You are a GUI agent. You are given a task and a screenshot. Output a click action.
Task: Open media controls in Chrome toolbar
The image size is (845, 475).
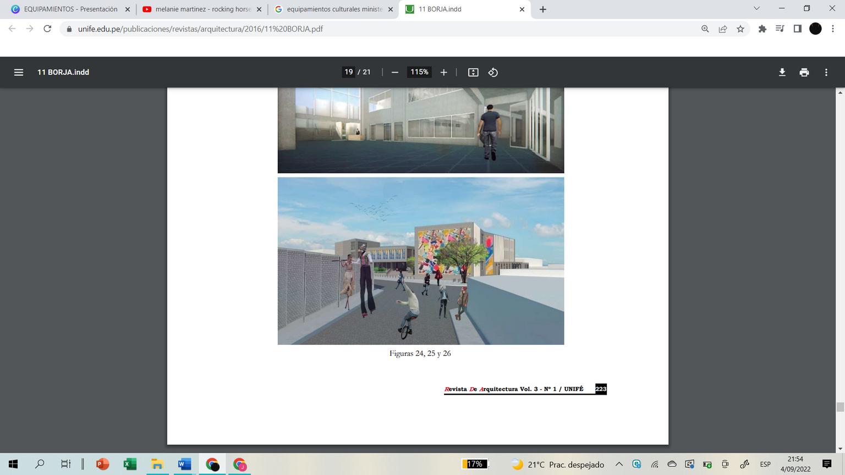coord(780,29)
